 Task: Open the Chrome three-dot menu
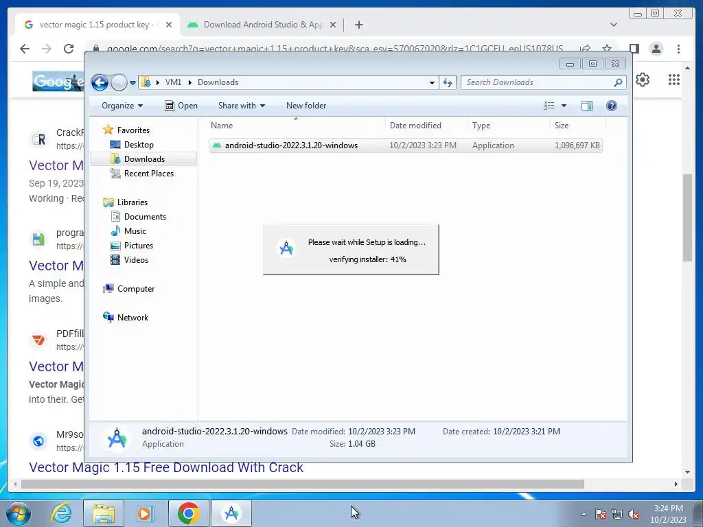click(x=678, y=49)
